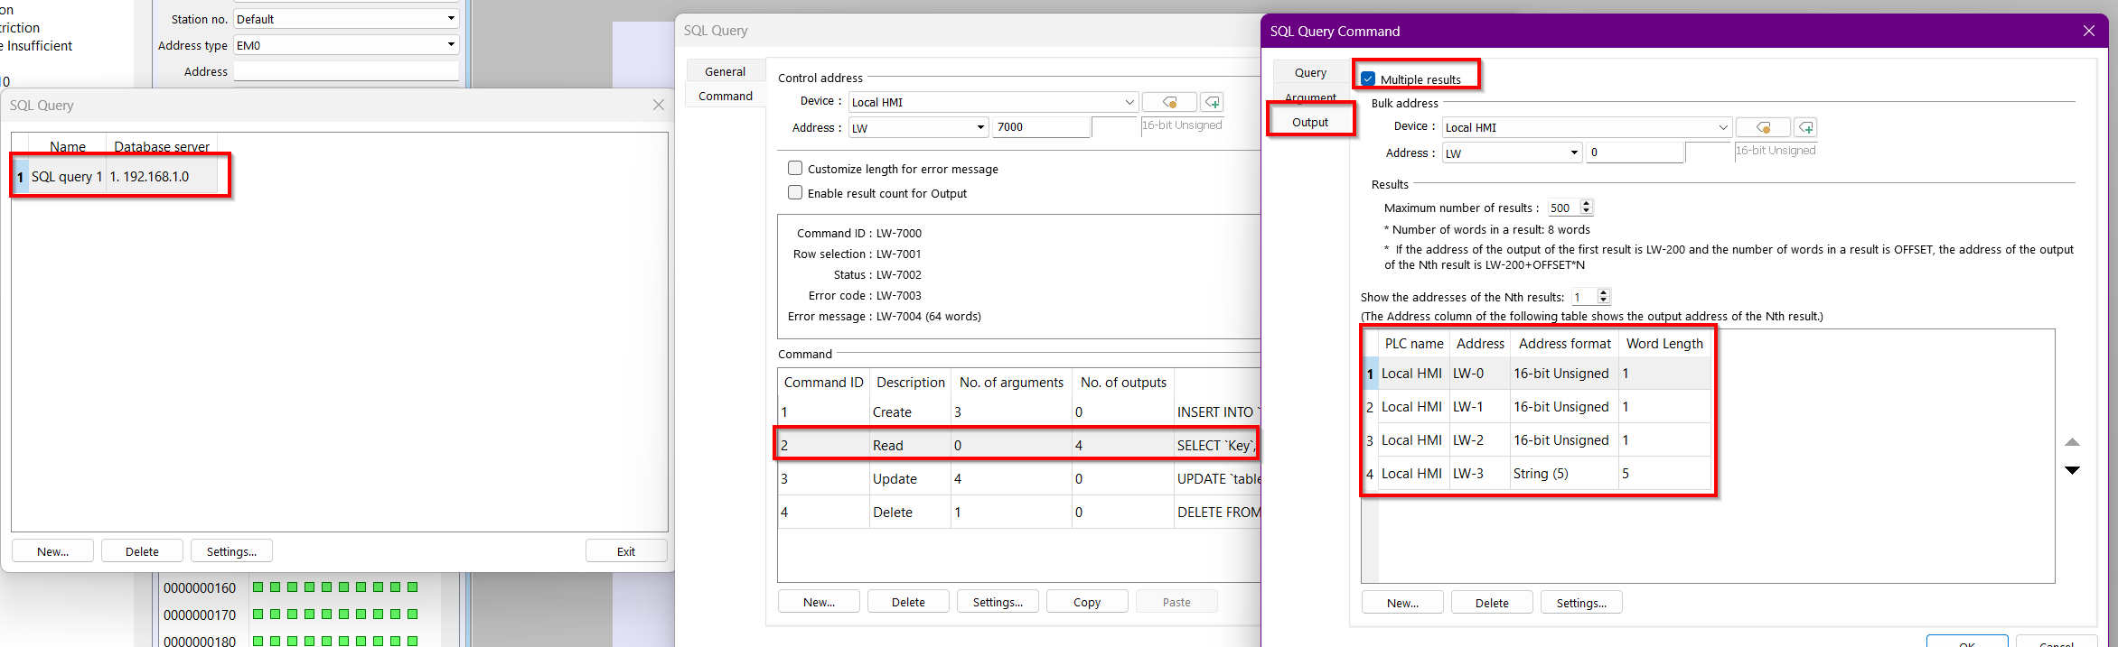
Task: Open the Address type EM0 dropdown
Action: tap(451, 45)
